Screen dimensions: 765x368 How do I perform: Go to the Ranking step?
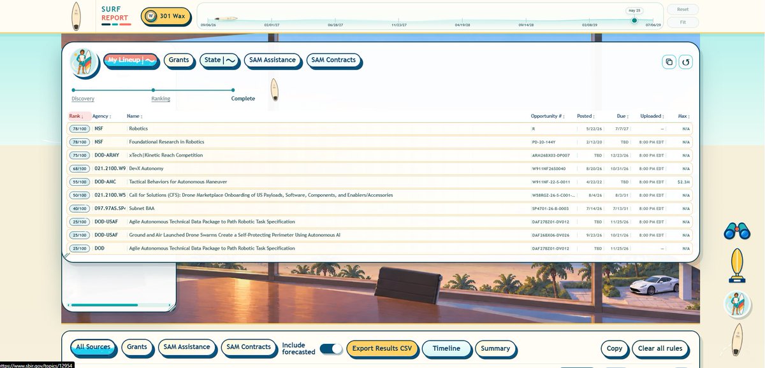coord(161,99)
